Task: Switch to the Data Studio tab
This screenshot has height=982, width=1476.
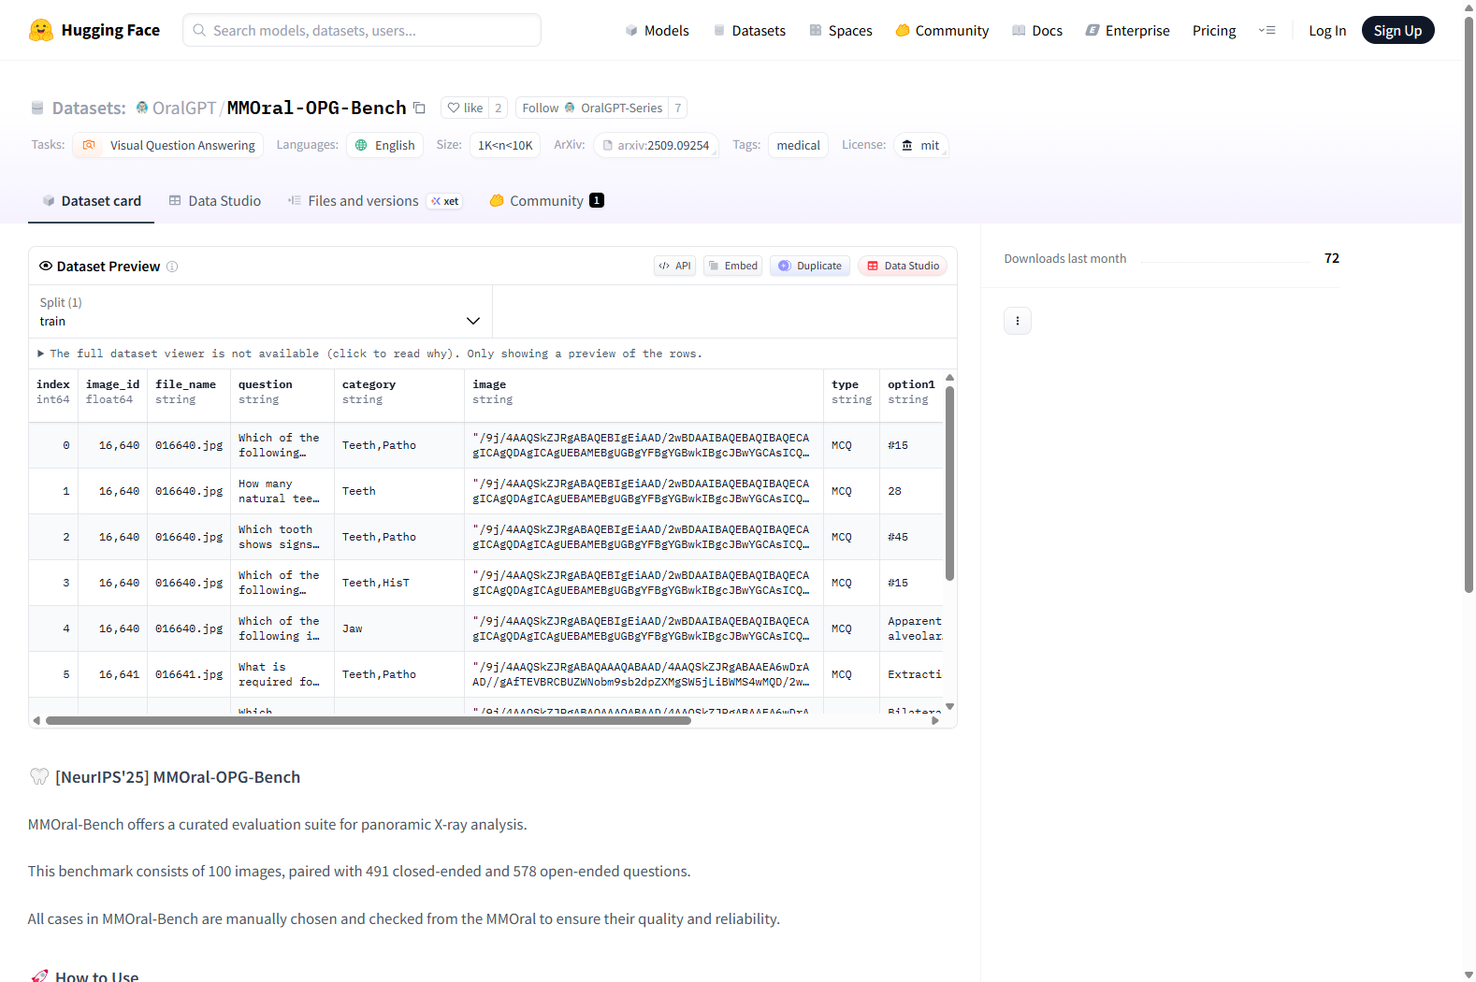Action: click(215, 201)
